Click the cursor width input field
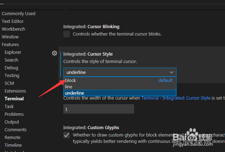 click(98, 109)
